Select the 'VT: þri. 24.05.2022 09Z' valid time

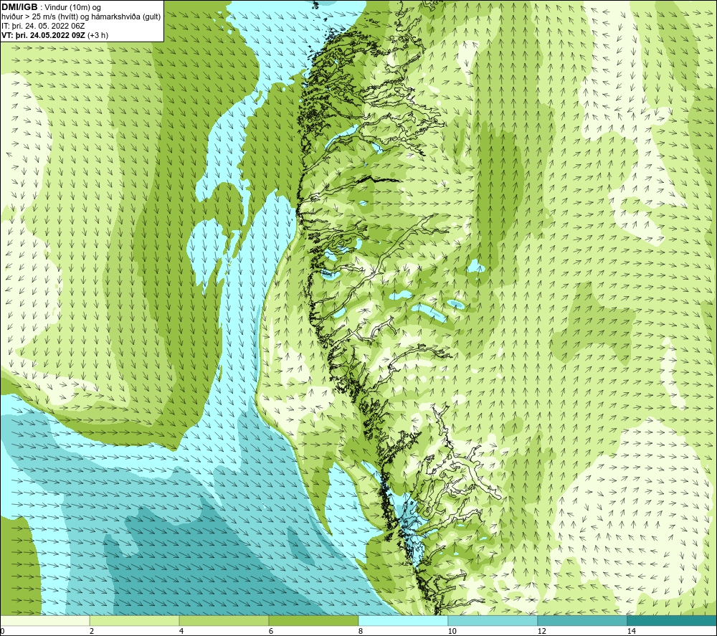(x=44, y=35)
